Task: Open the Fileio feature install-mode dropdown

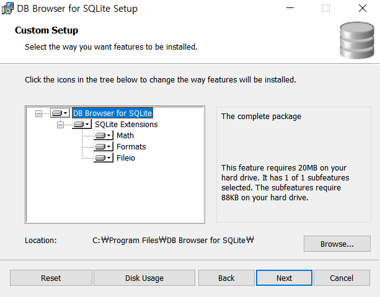Action: pos(104,157)
